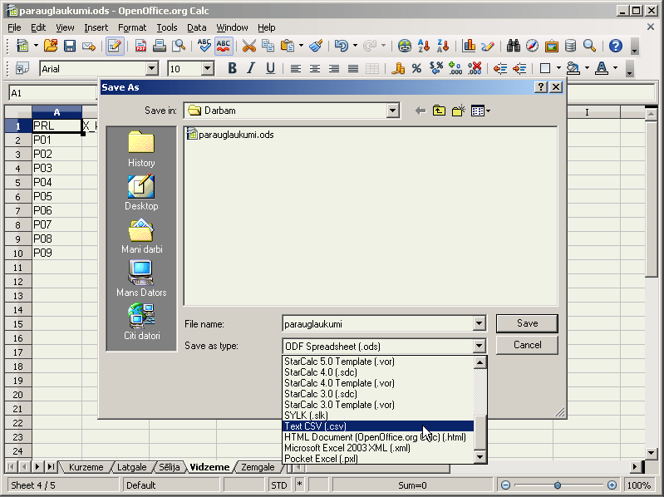Image resolution: width=664 pixels, height=497 pixels.
Task: Click the Export as PDF icon
Action: [x=140, y=46]
